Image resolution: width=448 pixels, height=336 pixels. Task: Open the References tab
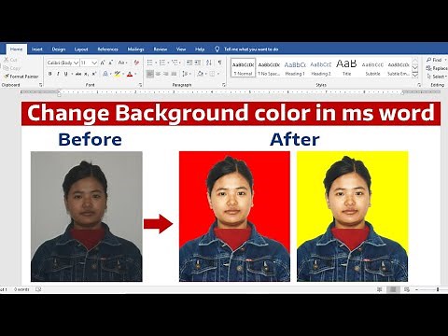108,49
